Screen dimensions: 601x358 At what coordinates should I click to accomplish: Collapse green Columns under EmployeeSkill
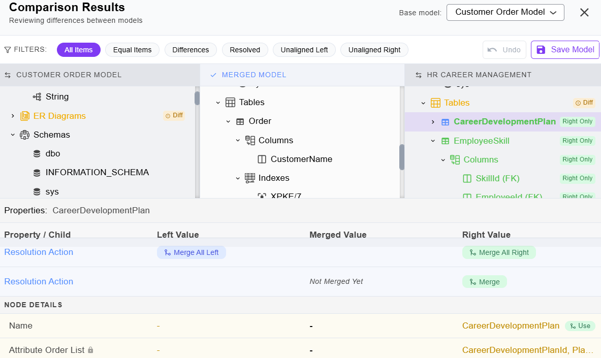[x=442, y=160]
